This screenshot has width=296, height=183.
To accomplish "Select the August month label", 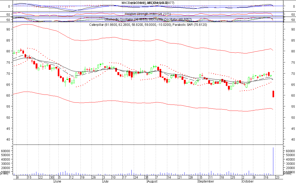I will pyautogui.click(x=152, y=181).
